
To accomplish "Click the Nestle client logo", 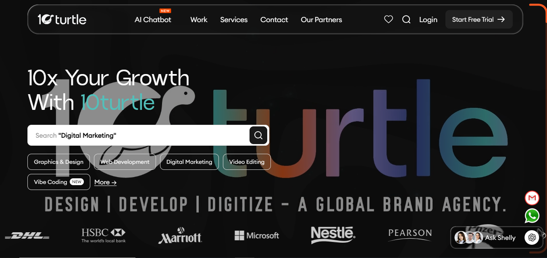I will [333, 235].
